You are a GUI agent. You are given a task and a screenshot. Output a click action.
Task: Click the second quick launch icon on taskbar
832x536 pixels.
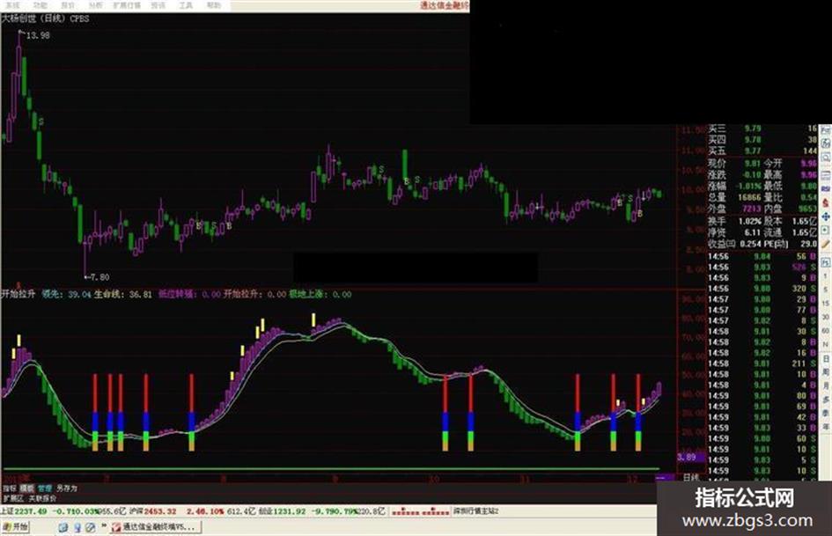point(77,527)
